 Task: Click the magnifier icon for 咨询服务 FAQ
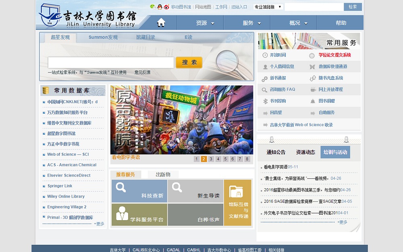(x=264, y=90)
